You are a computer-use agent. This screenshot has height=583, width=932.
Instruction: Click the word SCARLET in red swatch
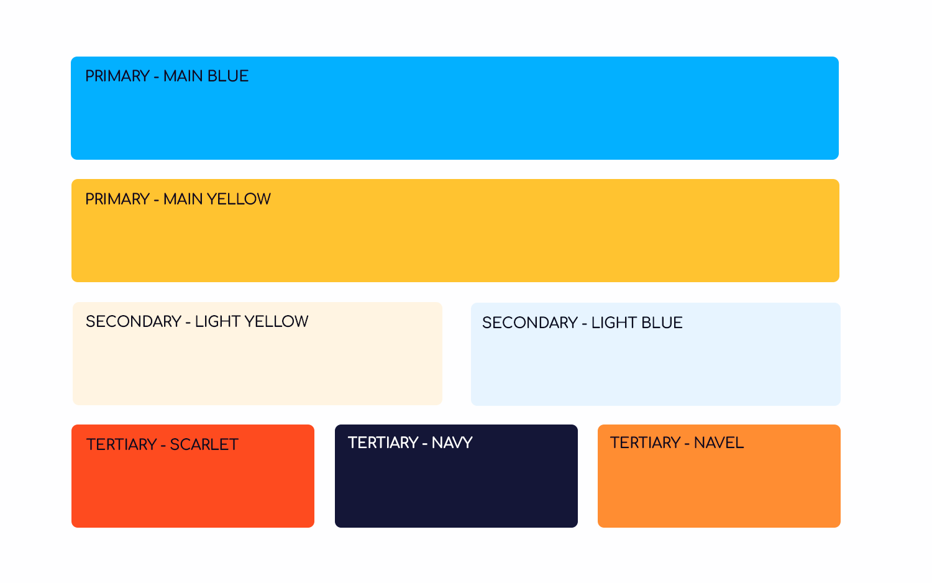204,444
